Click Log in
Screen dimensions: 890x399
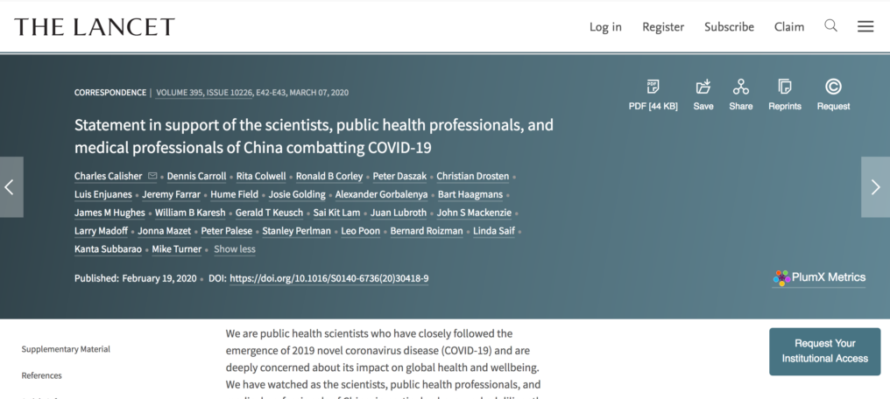605,26
